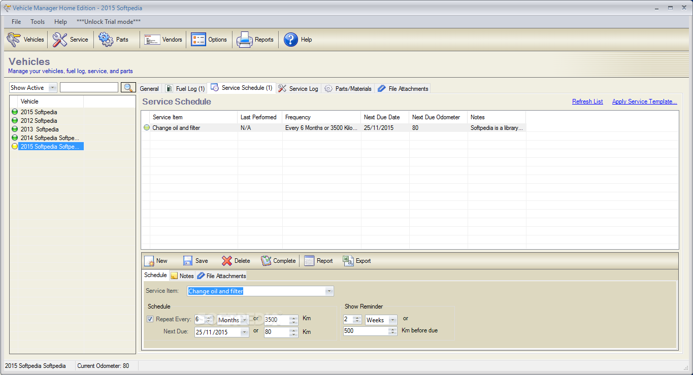Sort by Frequency column header
Viewport: 693px width, 375px height.
coord(321,117)
